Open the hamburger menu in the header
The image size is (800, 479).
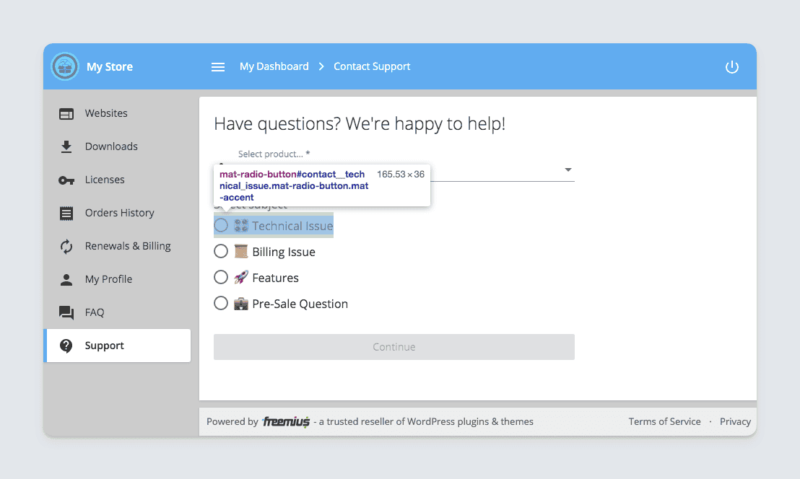(x=218, y=66)
